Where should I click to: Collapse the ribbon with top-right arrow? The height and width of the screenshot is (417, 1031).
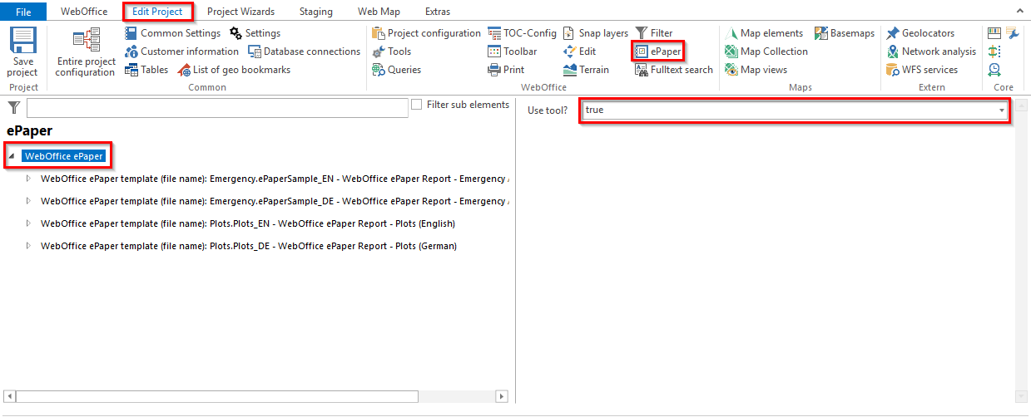[1020, 12]
